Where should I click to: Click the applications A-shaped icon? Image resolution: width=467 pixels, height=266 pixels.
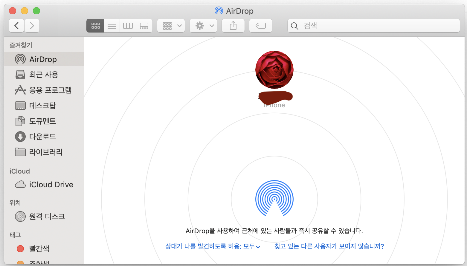(x=20, y=90)
